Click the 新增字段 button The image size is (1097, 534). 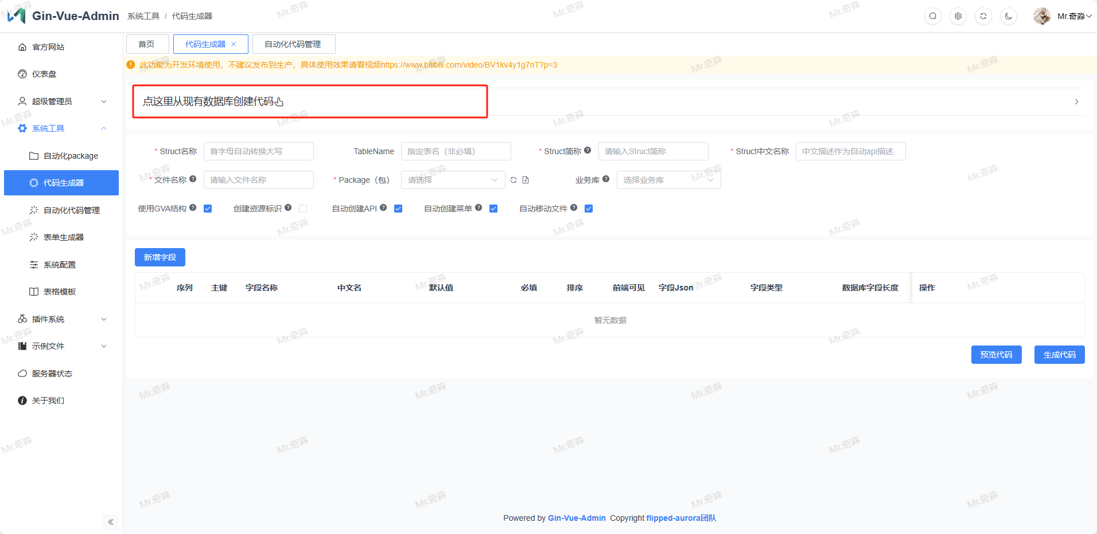160,257
